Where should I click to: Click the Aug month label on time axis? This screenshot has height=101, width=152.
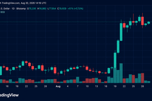click(x=58, y=86)
